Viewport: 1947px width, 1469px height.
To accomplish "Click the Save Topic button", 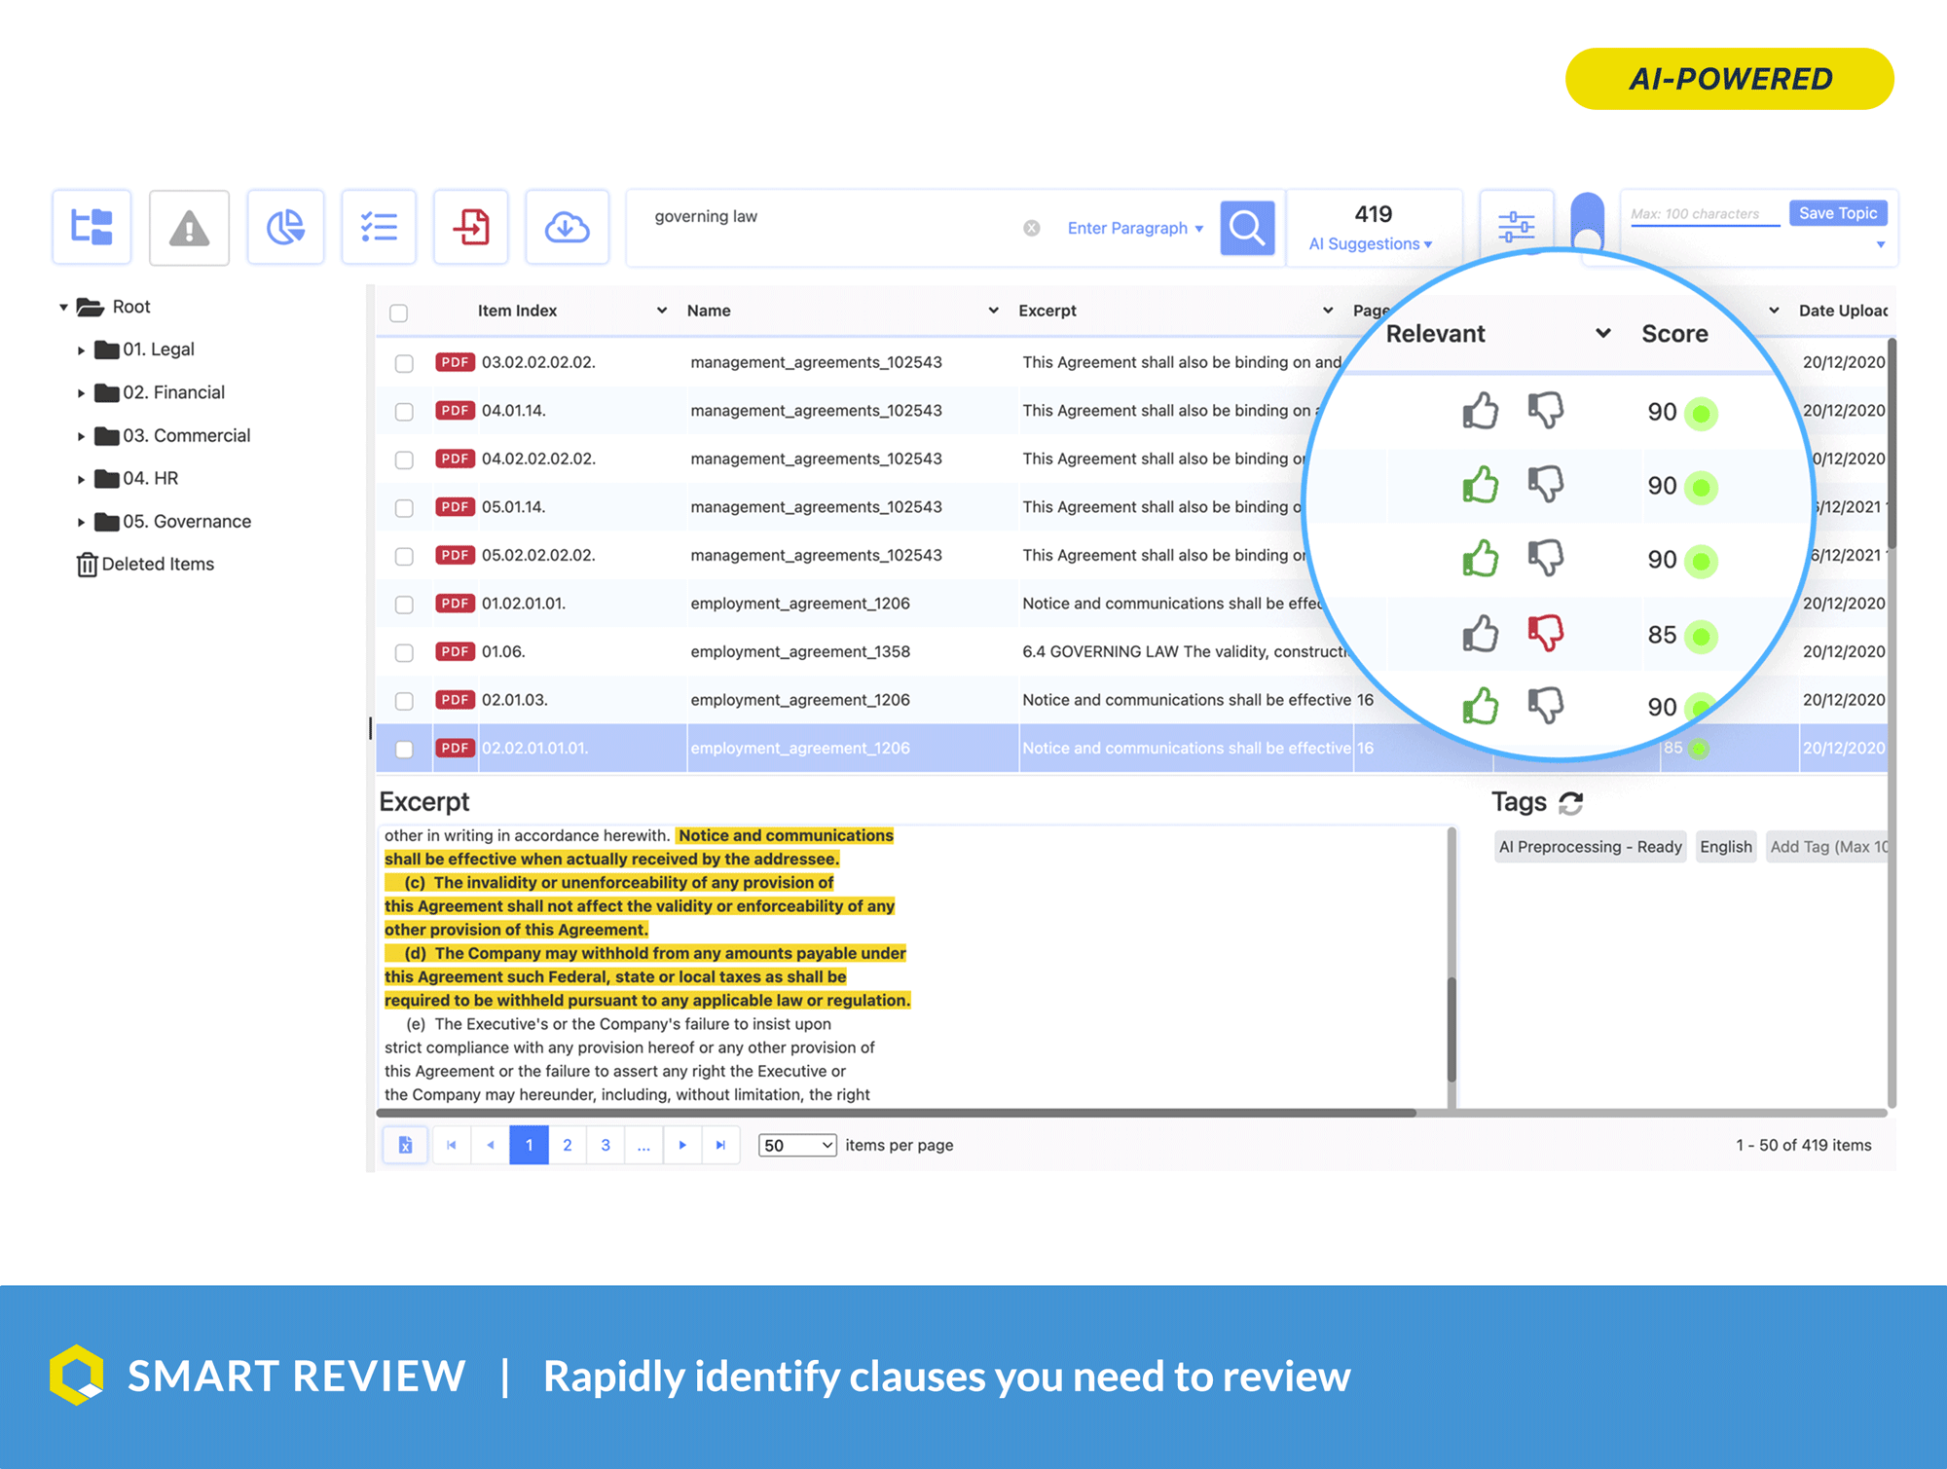I will point(1838,212).
